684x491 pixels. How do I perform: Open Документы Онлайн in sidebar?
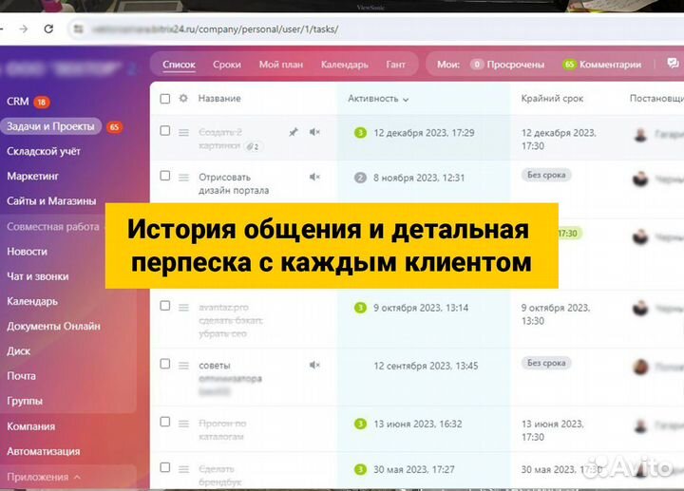point(53,326)
